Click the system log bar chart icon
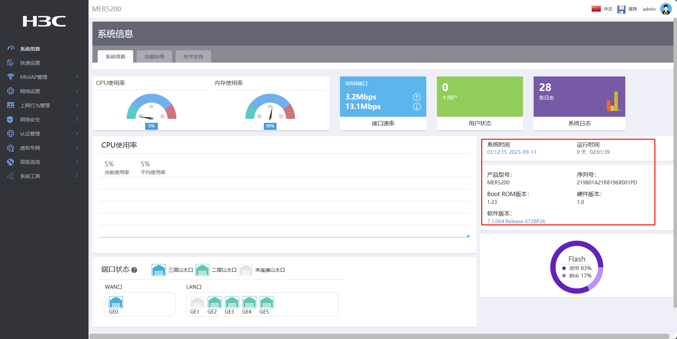Screen dimensions: 677x339 [613, 102]
